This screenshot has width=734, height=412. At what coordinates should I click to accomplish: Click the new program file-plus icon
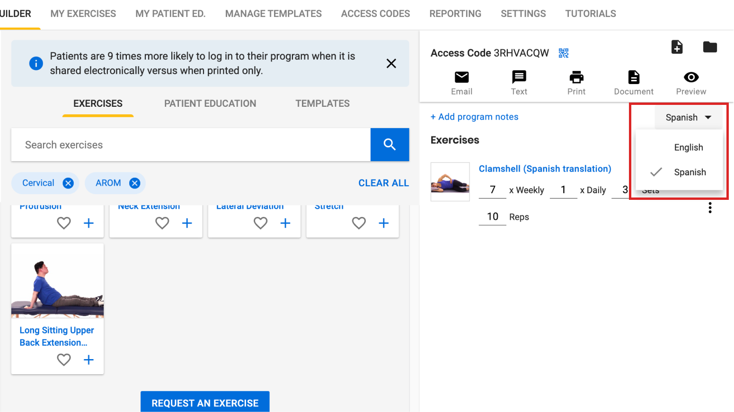point(677,47)
